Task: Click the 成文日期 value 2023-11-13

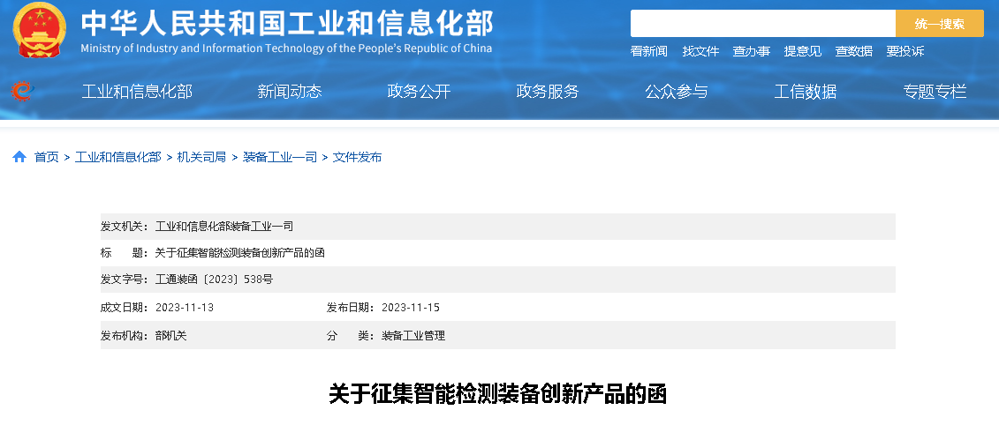Action: (185, 308)
